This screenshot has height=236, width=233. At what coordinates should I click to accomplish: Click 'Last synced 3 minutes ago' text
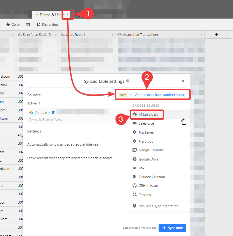tap(140, 228)
